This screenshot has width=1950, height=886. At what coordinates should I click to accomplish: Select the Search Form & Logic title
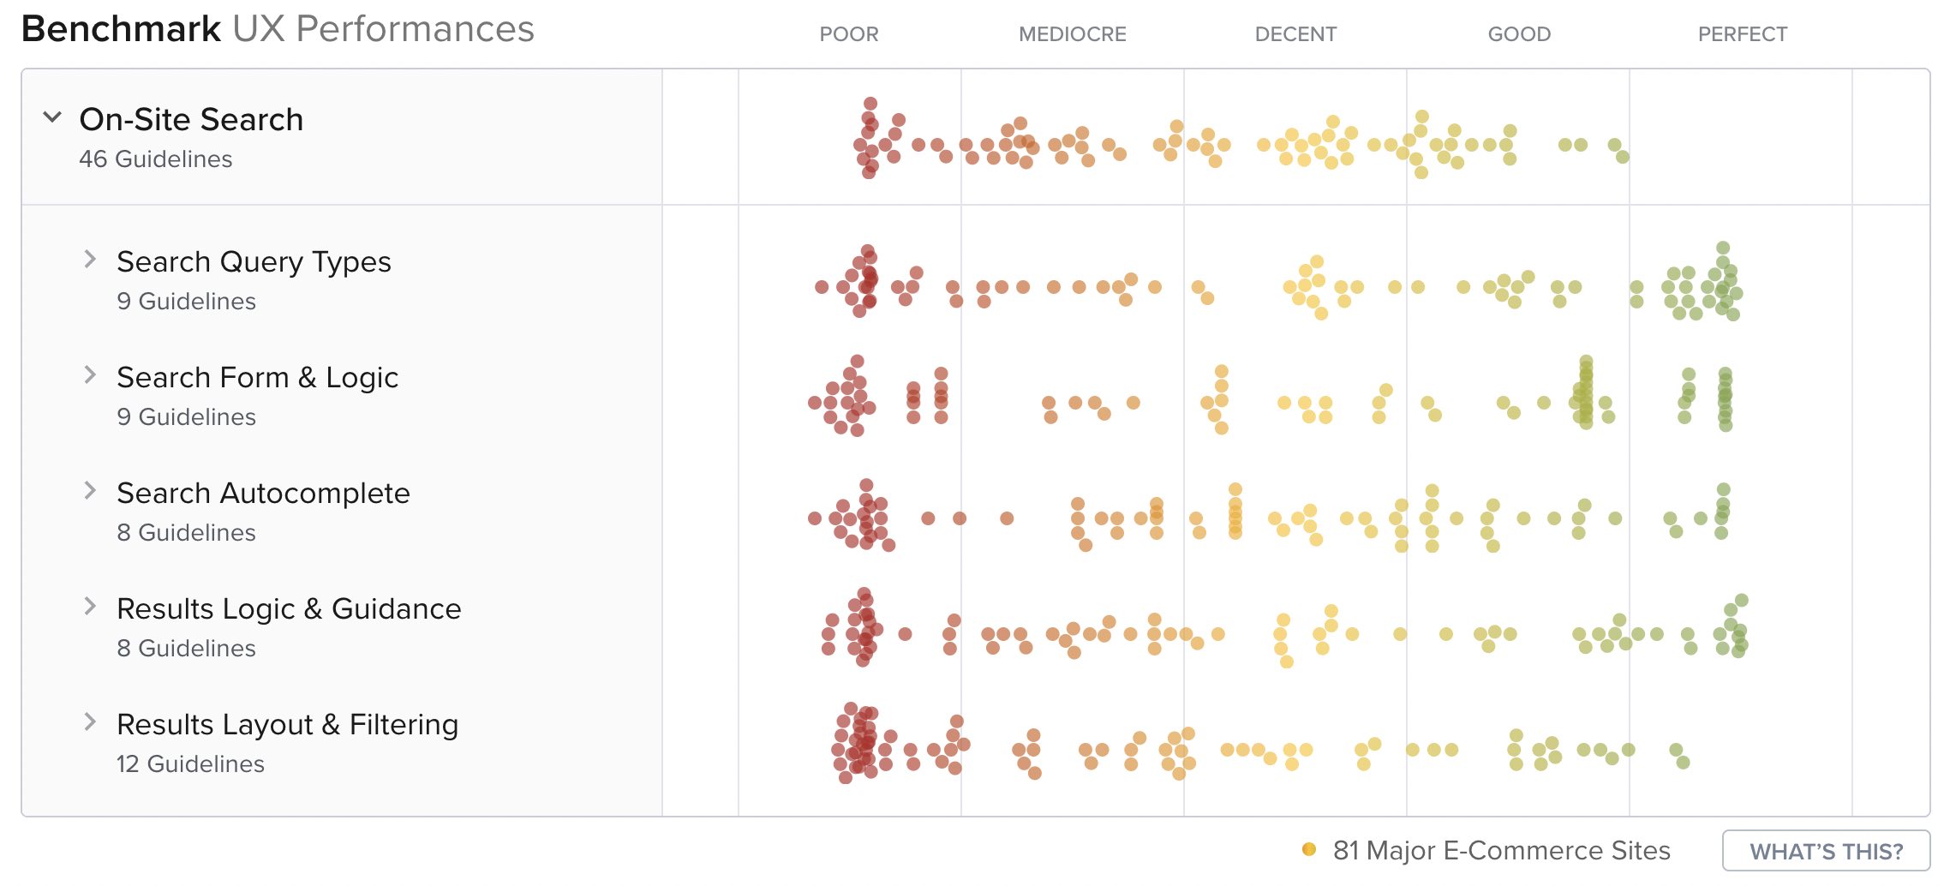257,377
